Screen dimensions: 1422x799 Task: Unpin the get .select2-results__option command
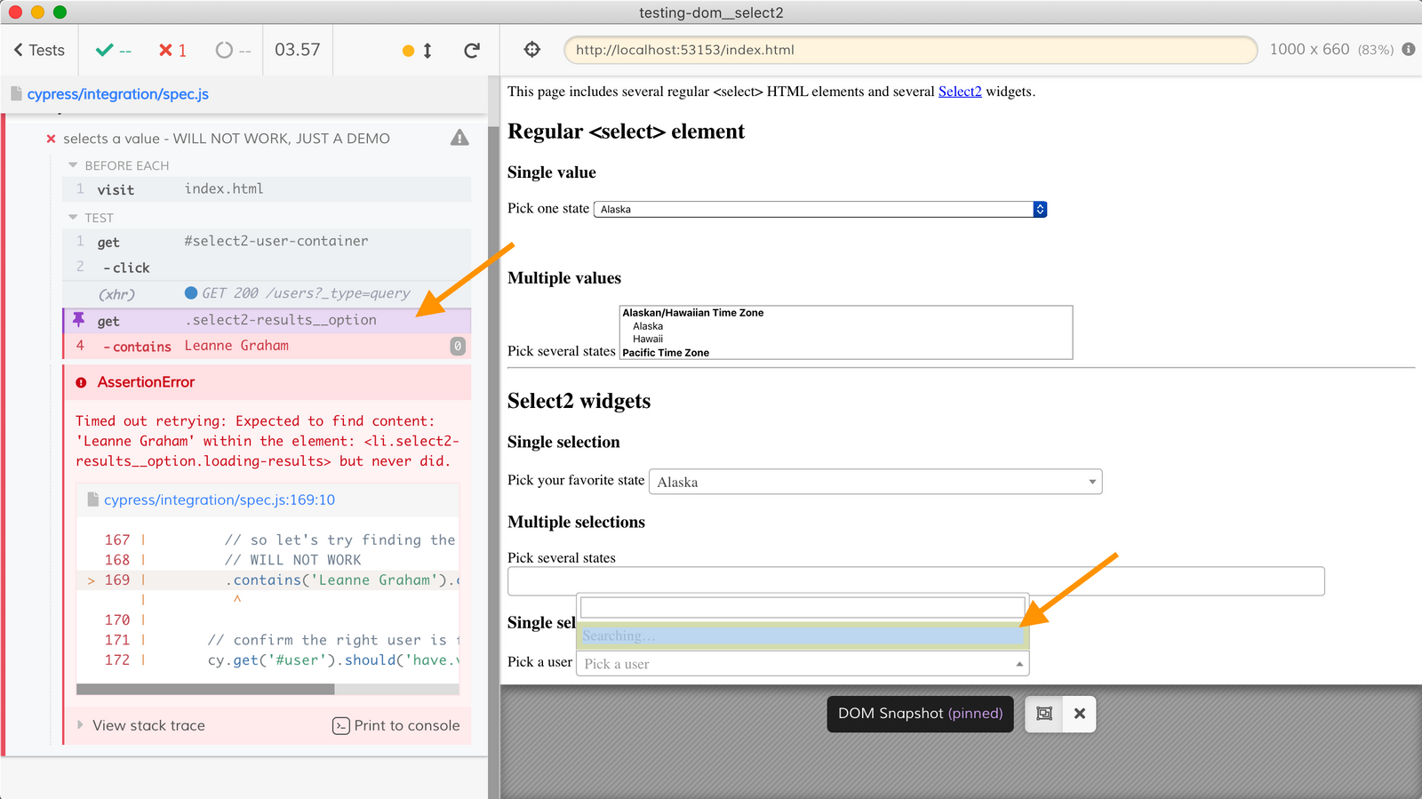tap(79, 320)
